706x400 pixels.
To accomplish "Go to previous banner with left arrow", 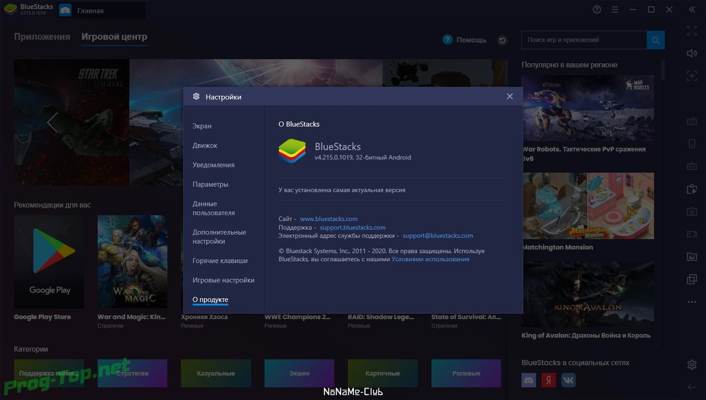I will pyautogui.click(x=52, y=122).
